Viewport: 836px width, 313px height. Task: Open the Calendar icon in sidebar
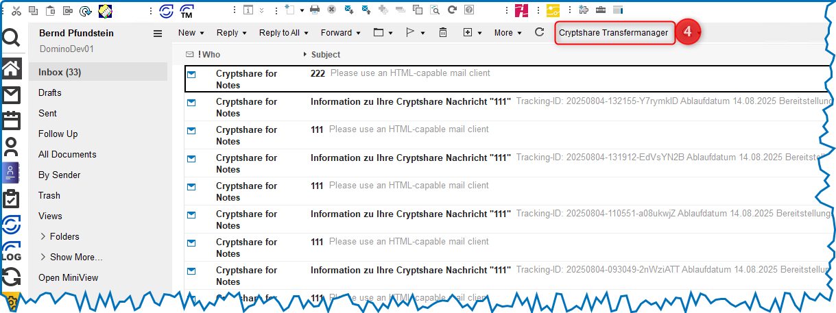[11, 121]
